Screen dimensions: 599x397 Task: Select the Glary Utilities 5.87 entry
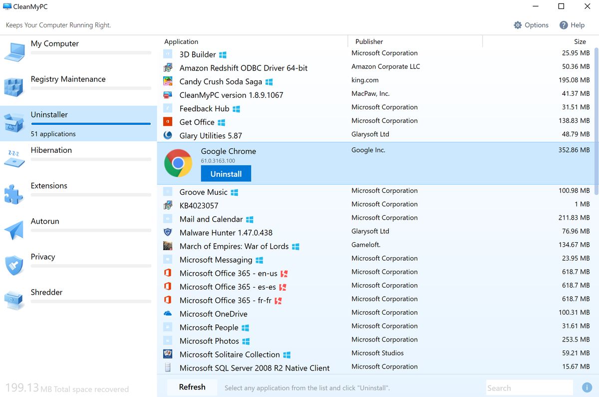tap(211, 135)
